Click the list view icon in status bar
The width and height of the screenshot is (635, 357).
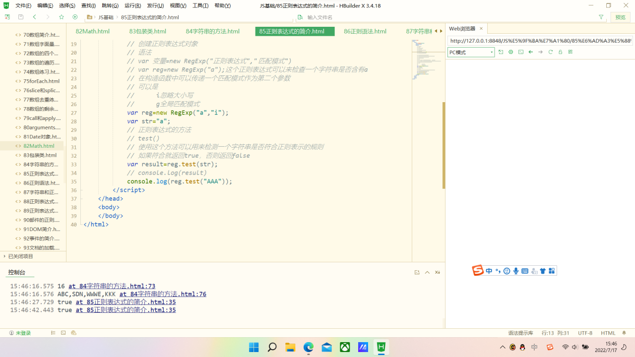[53, 333]
